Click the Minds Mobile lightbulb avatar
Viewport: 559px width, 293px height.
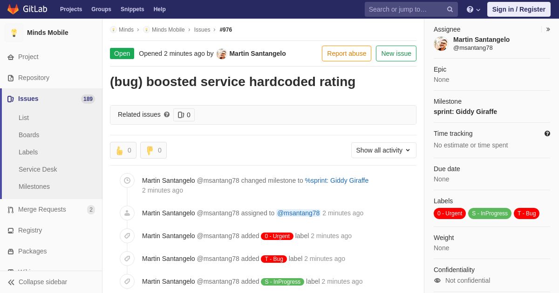pos(14,33)
